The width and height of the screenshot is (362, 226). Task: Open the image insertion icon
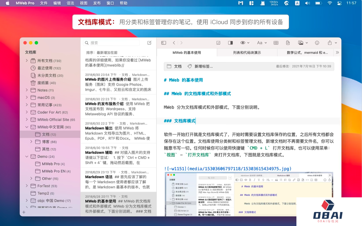point(300,43)
